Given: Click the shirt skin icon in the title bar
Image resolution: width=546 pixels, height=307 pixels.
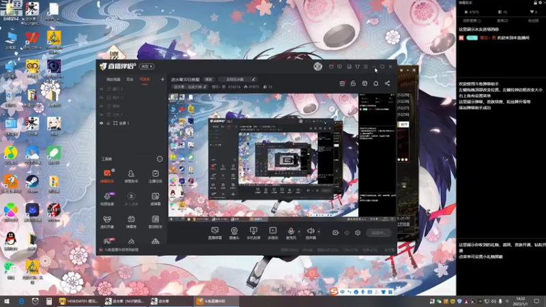Looking at the screenshot, I should click(x=357, y=66).
